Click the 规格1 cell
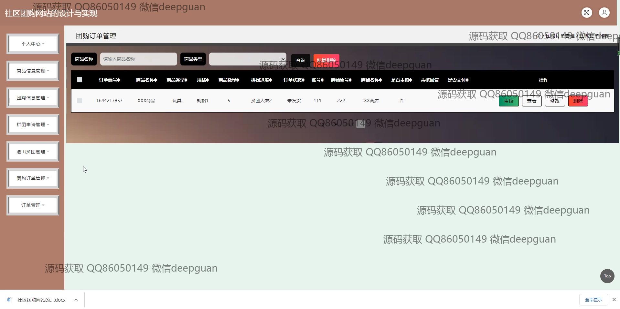The image size is (620, 309). [x=203, y=101]
